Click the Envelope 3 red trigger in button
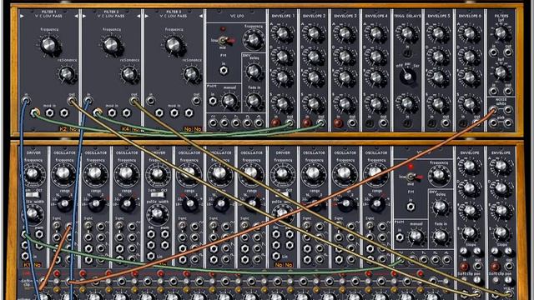The height and width of the screenshot is (300, 534). point(338,122)
